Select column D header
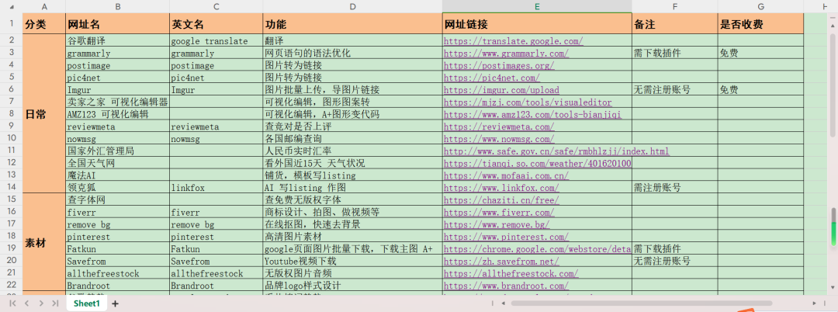 point(353,6)
